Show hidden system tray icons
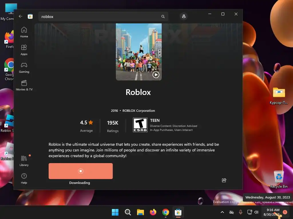The width and height of the screenshot is (293, 219). pyautogui.click(x=222, y=212)
